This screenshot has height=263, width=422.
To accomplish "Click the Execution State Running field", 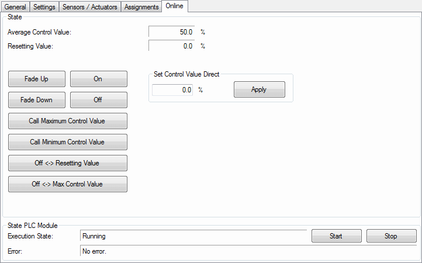I will pos(193,236).
